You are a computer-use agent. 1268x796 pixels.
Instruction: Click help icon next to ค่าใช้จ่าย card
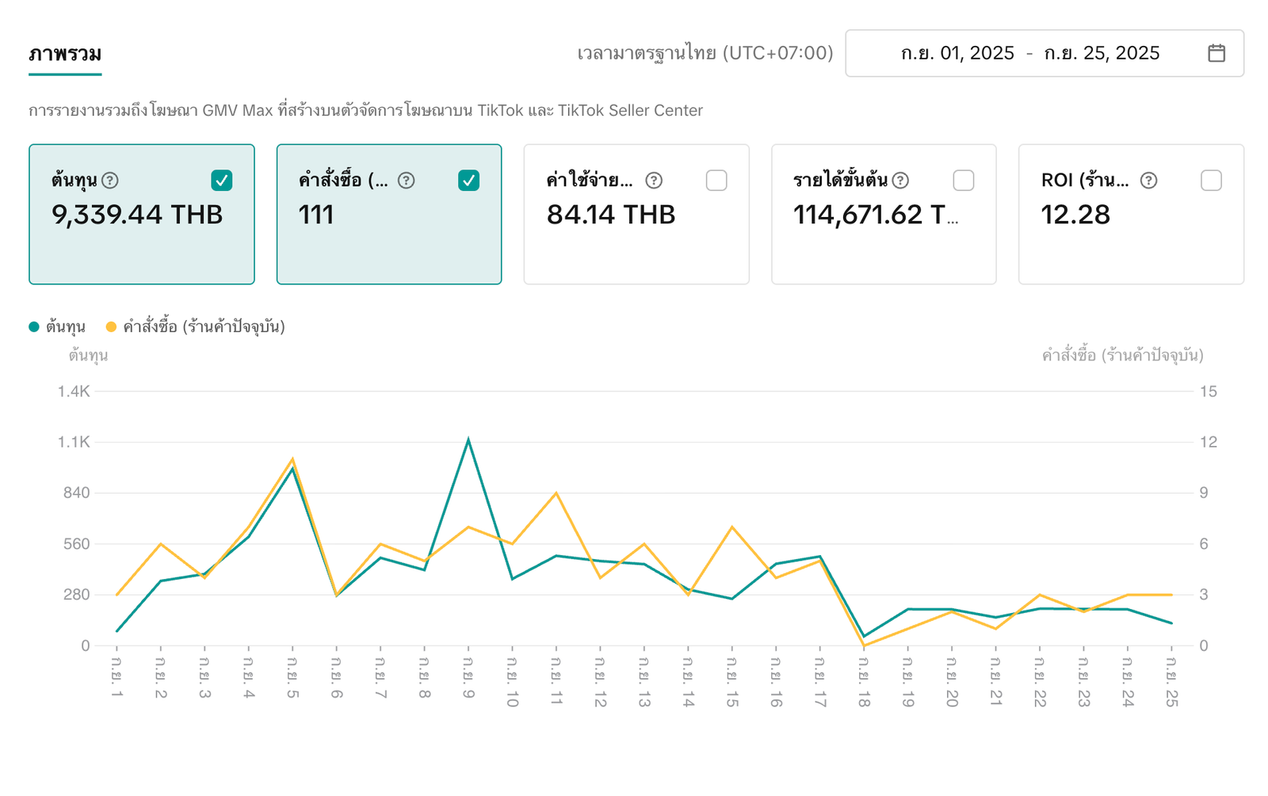pos(654,181)
